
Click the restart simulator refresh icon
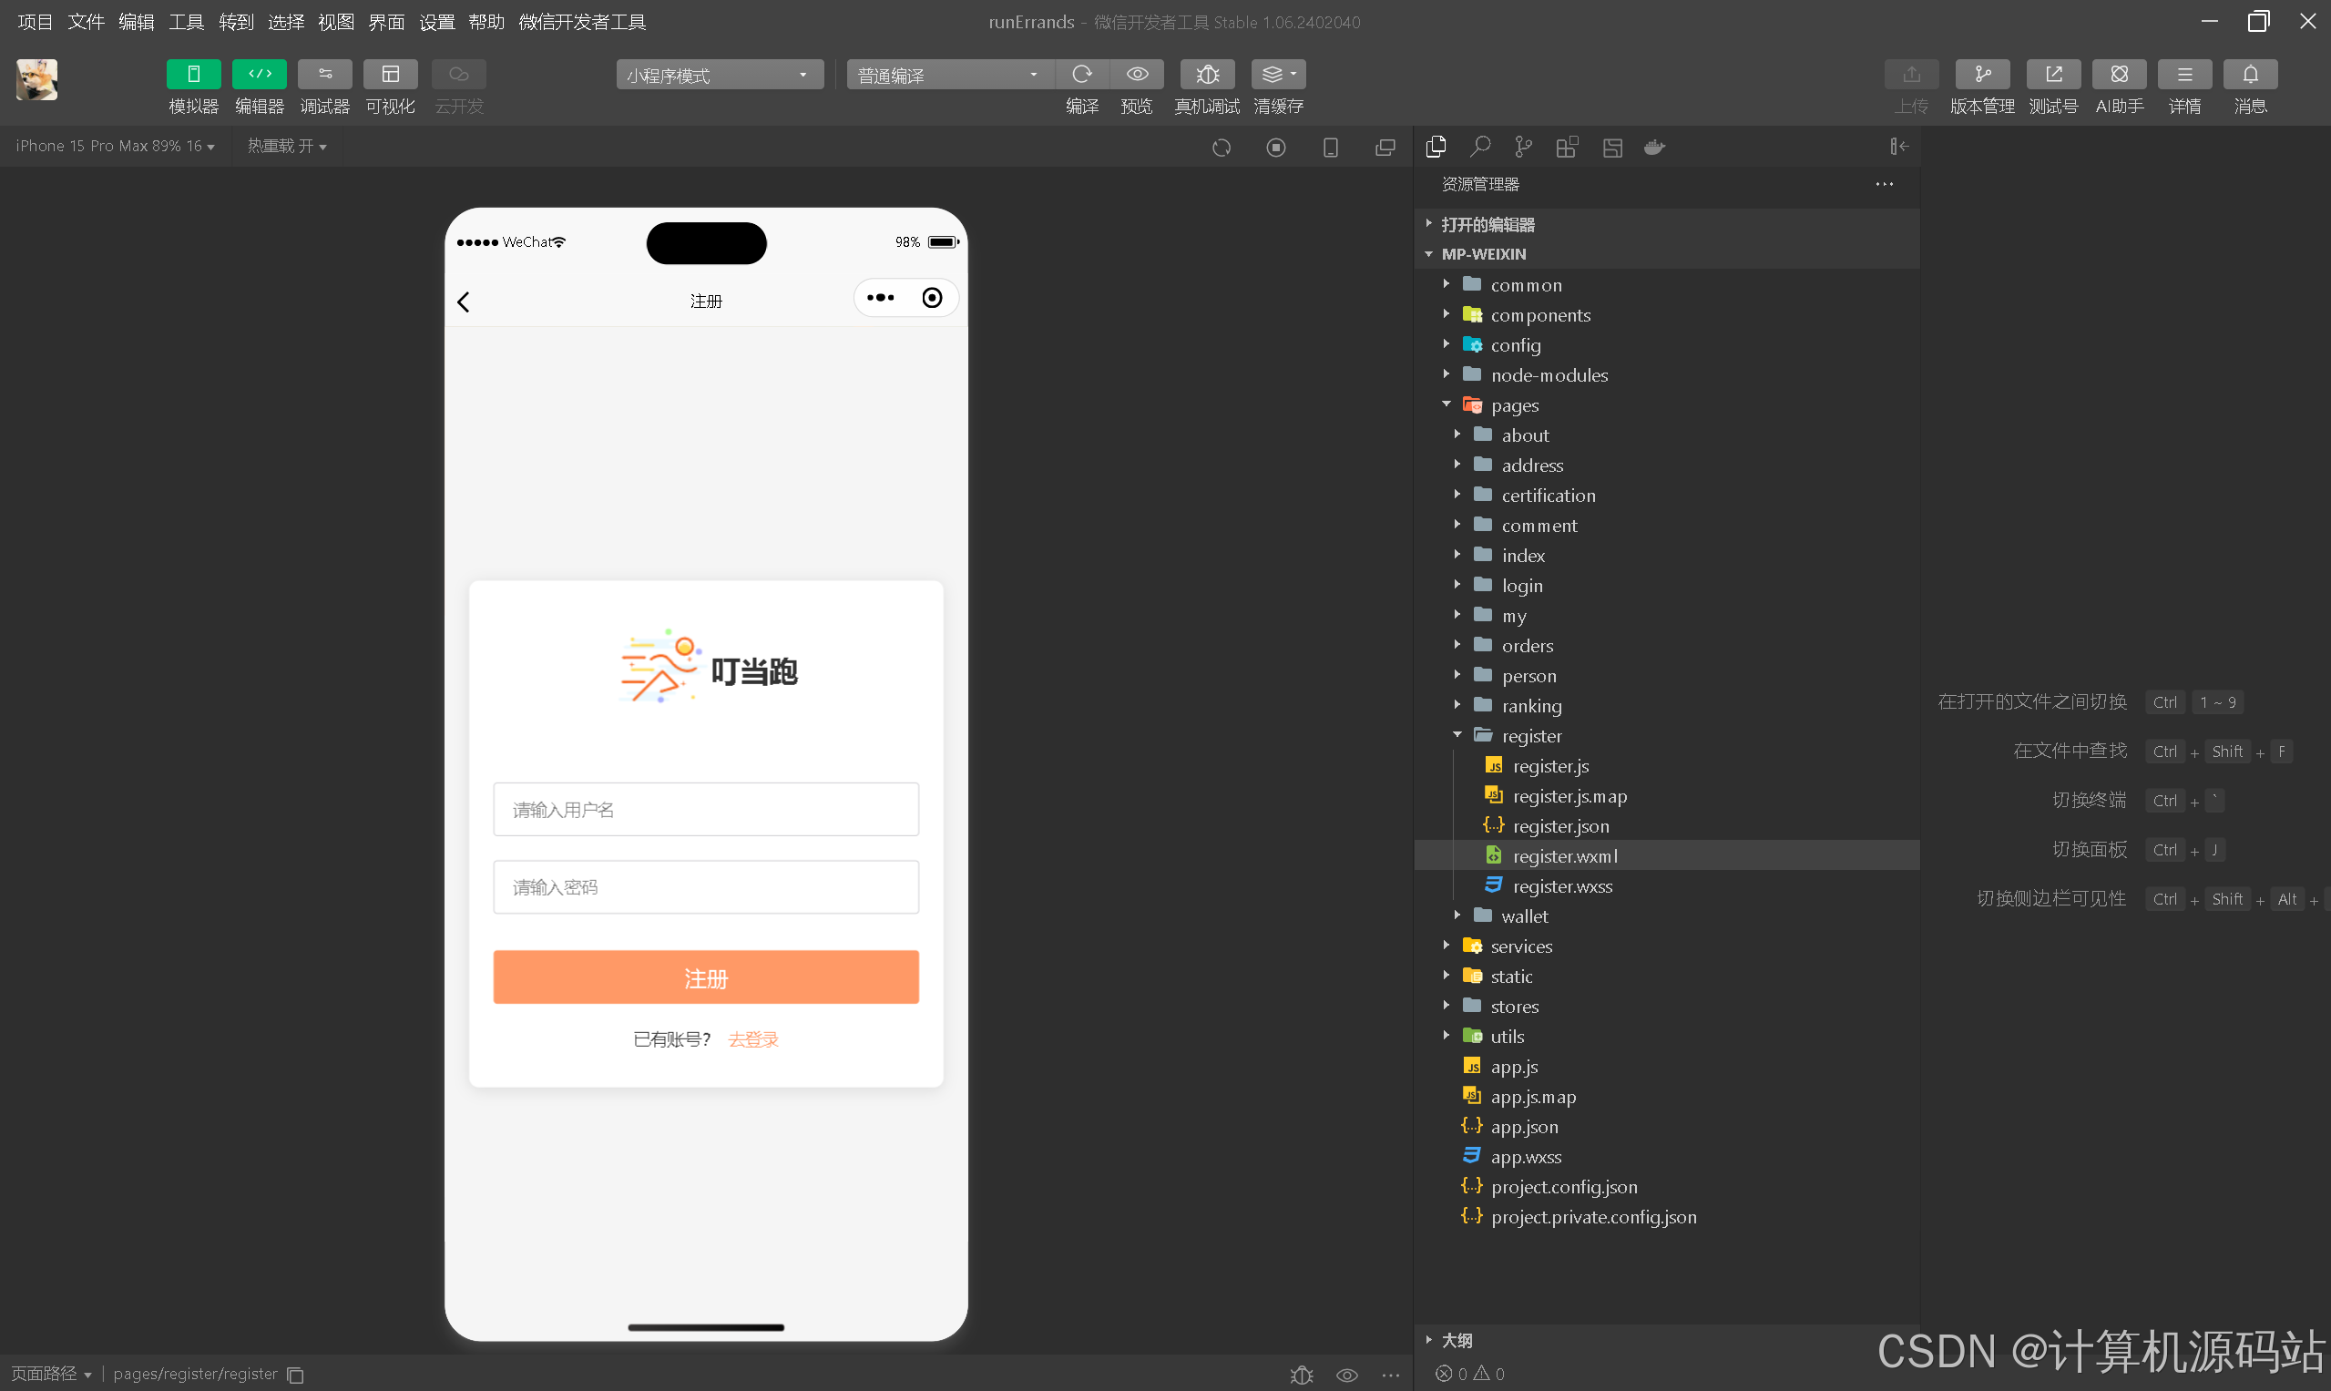coord(1222,148)
